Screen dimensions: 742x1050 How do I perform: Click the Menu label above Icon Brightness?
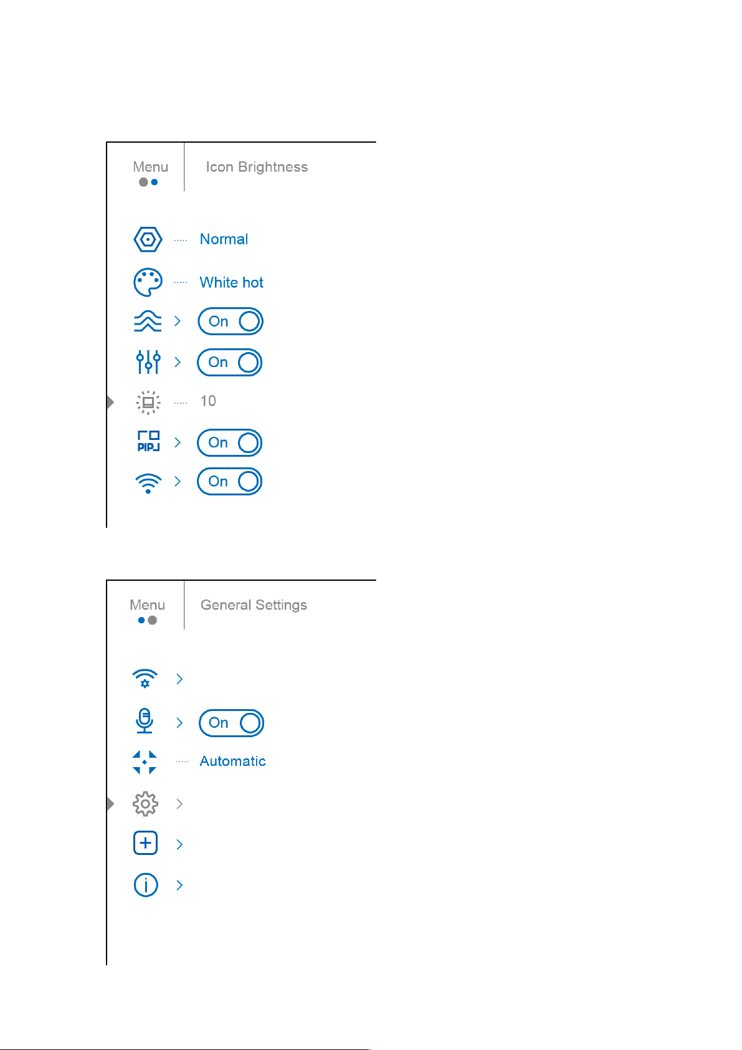(150, 167)
